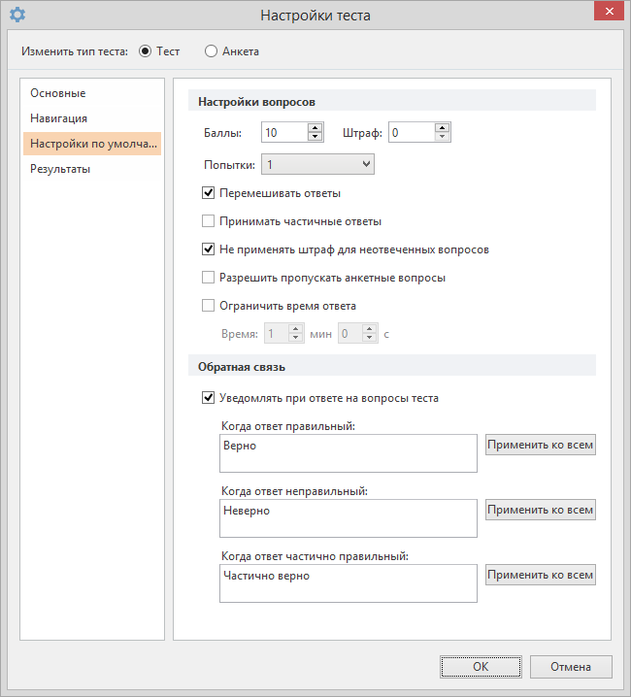The height and width of the screenshot is (697, 631).
Task: Click the gear icon in title bar
Action: (17, 15)
